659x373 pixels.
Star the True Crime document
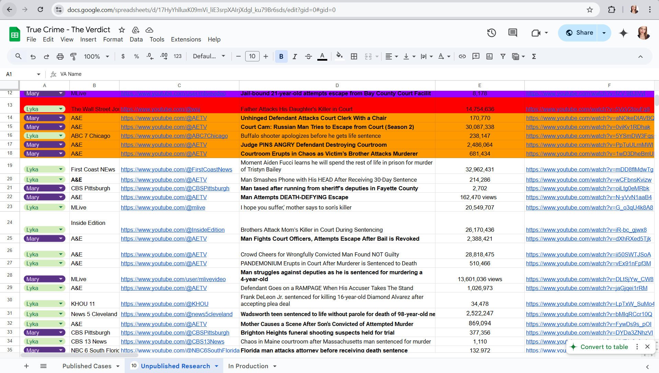122,30
